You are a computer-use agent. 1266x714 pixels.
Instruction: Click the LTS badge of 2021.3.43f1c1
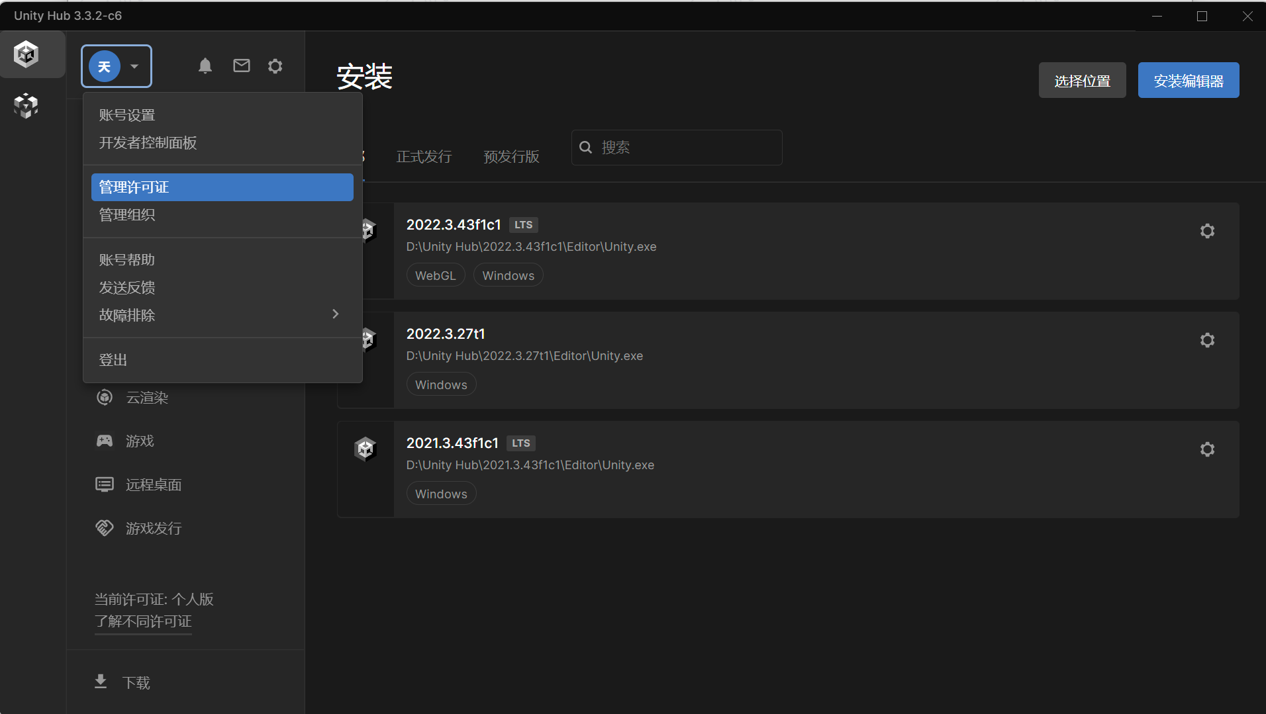(x=520, y=443)
